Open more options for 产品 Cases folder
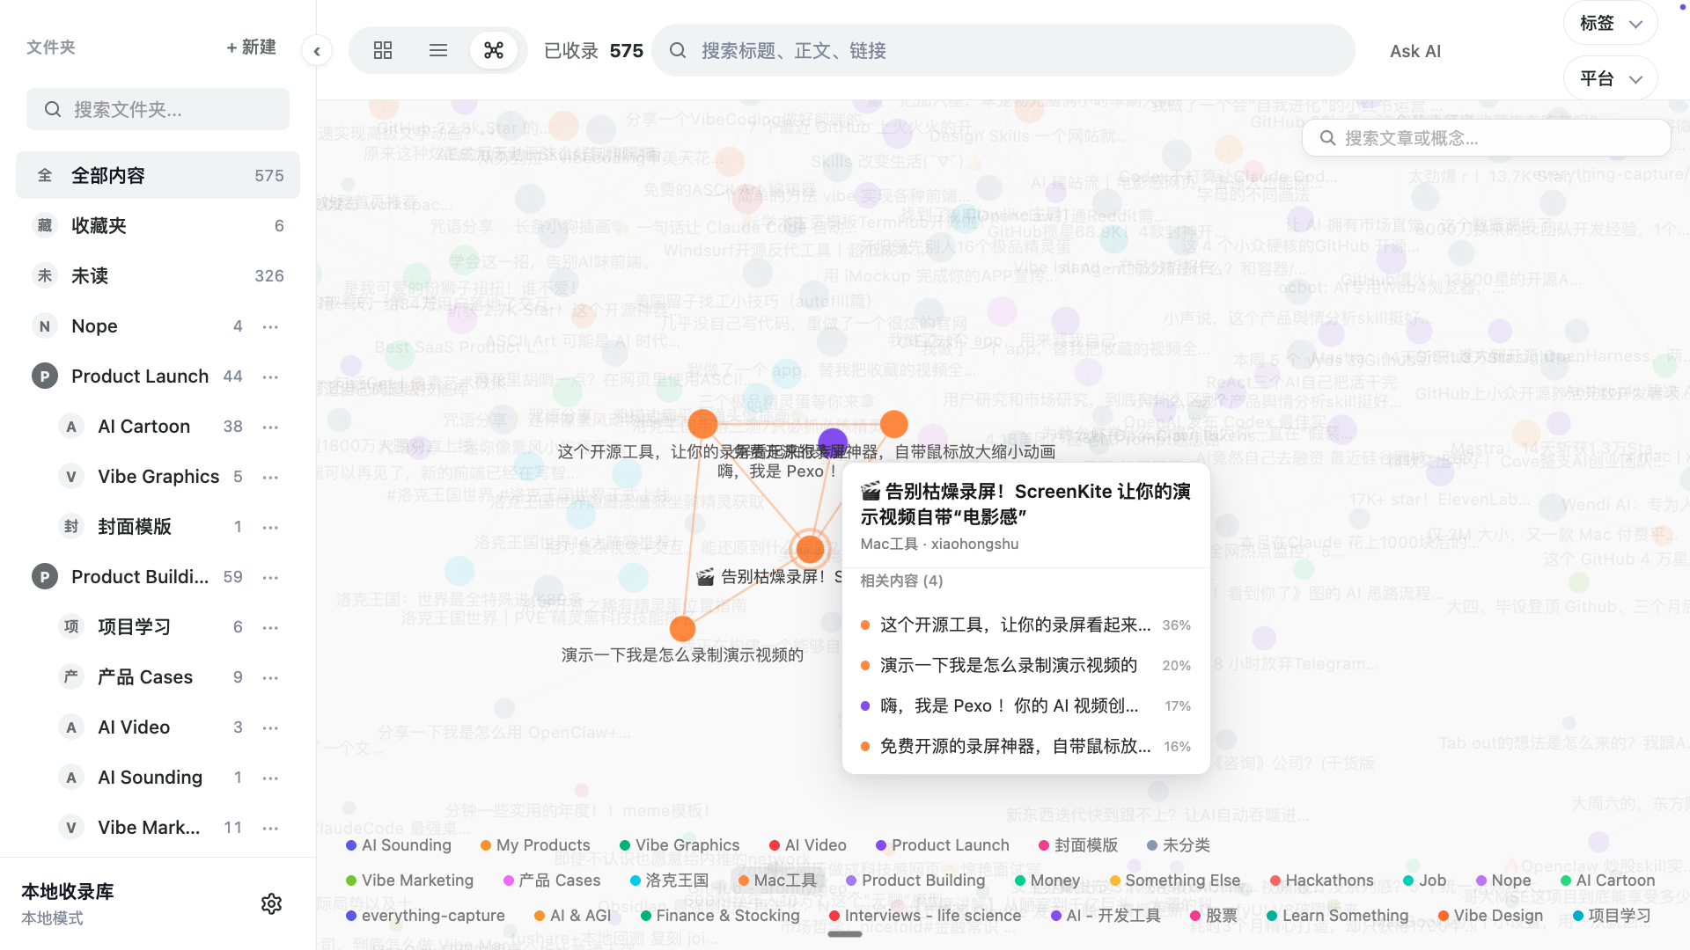The image size is (1690, 950). click(x=270, y=677)
